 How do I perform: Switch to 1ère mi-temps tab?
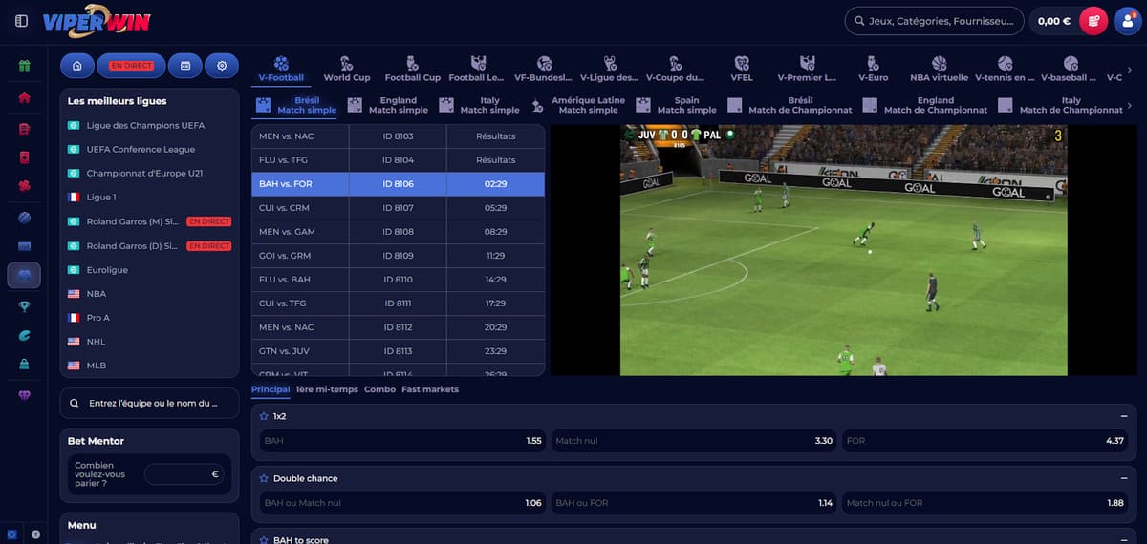click(327, 389)
